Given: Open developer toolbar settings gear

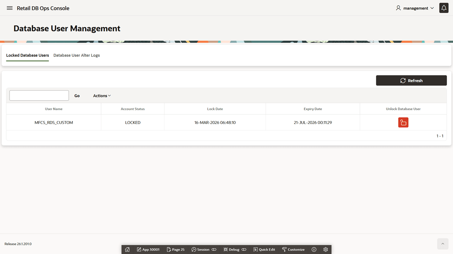Looking at the screenshot, I should [x=325, y=249].
